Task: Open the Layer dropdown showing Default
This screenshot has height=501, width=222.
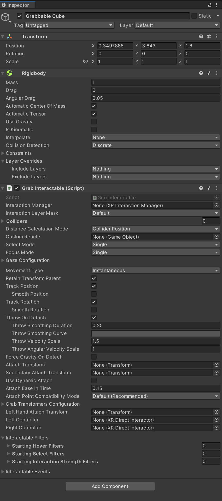Action: click(x=177, y=25)
